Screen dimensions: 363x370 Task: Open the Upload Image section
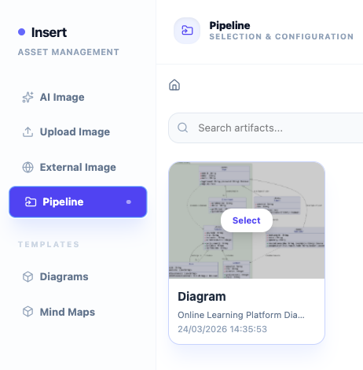pos(78,132)
